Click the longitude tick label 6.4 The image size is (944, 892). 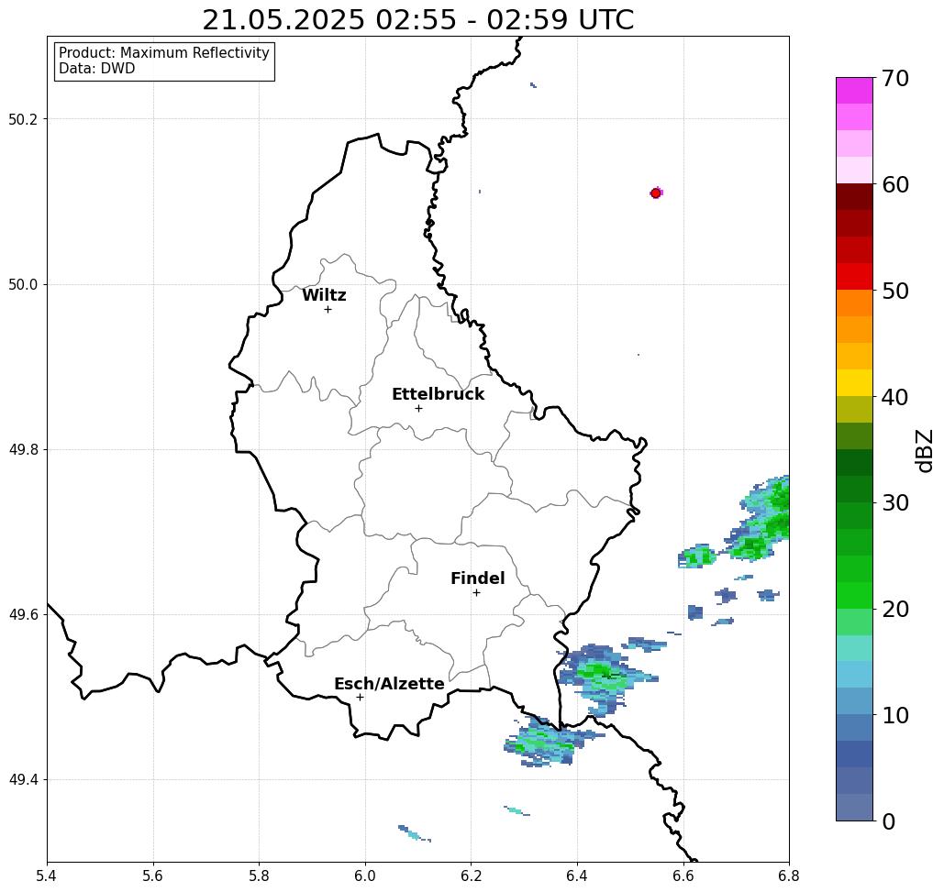coord(577,875)
